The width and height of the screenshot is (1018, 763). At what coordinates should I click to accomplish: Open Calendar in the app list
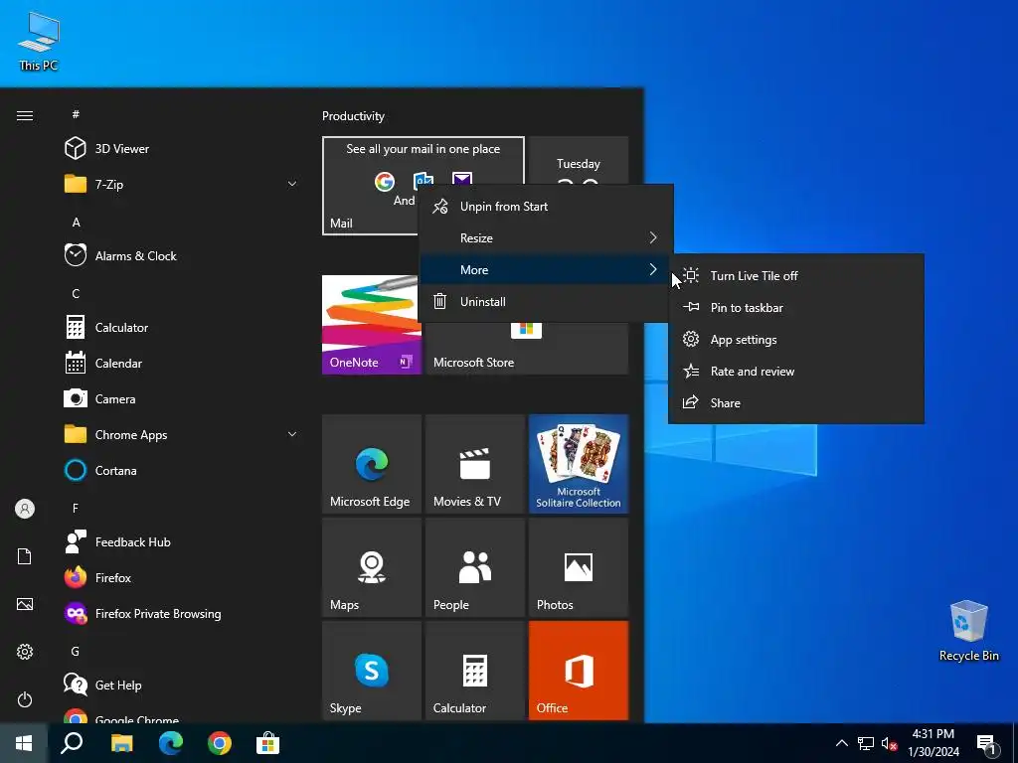(x=181, y=363)
